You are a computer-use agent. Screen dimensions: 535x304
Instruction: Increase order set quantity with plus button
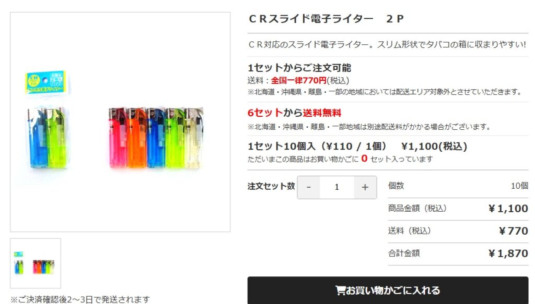click(365, 187)
